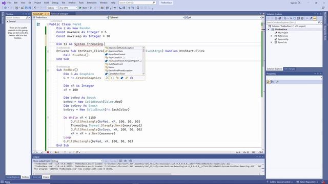Click the bookmark icon in toolbar
Viewport: 328px width, 184px height.
[138, 8]
